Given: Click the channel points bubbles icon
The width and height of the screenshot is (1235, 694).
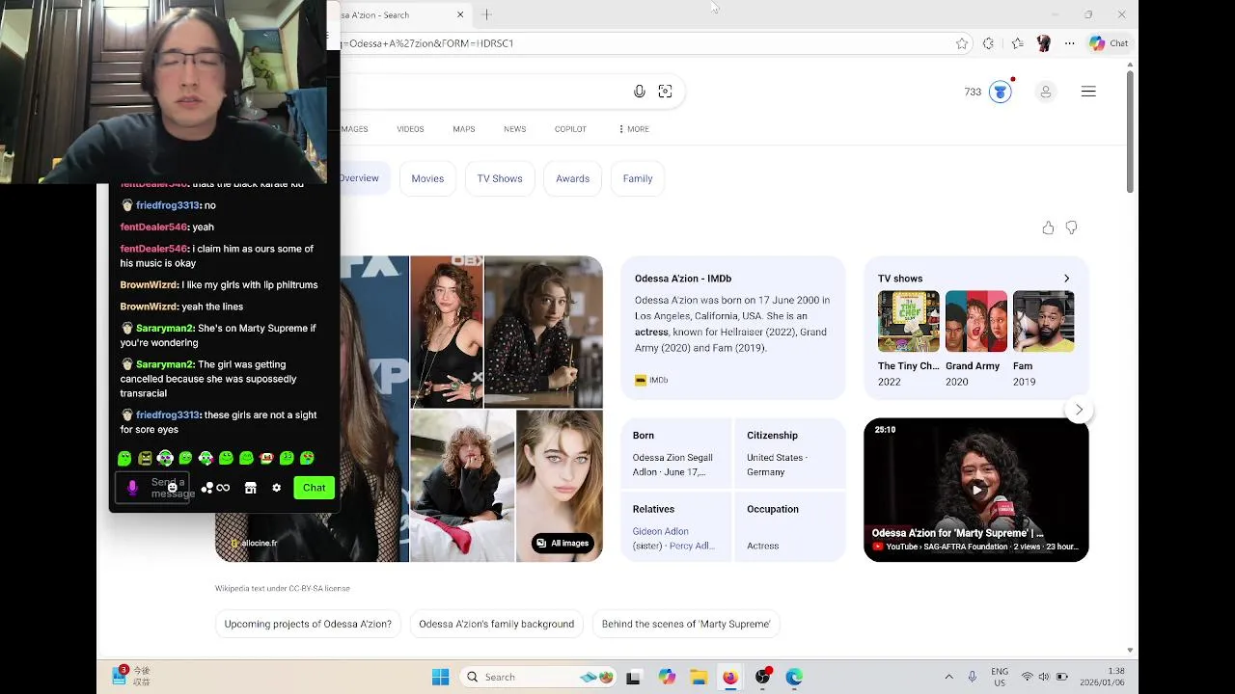Looking at the screenshot, I should click(206, 488).
